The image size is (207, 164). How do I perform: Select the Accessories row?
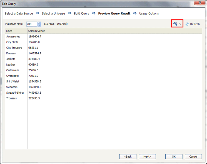point(103,37)
